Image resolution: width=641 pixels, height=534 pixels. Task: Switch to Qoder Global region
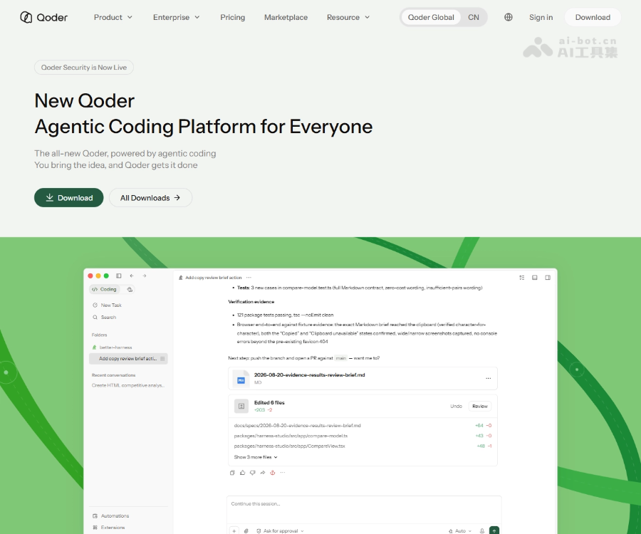431,17
